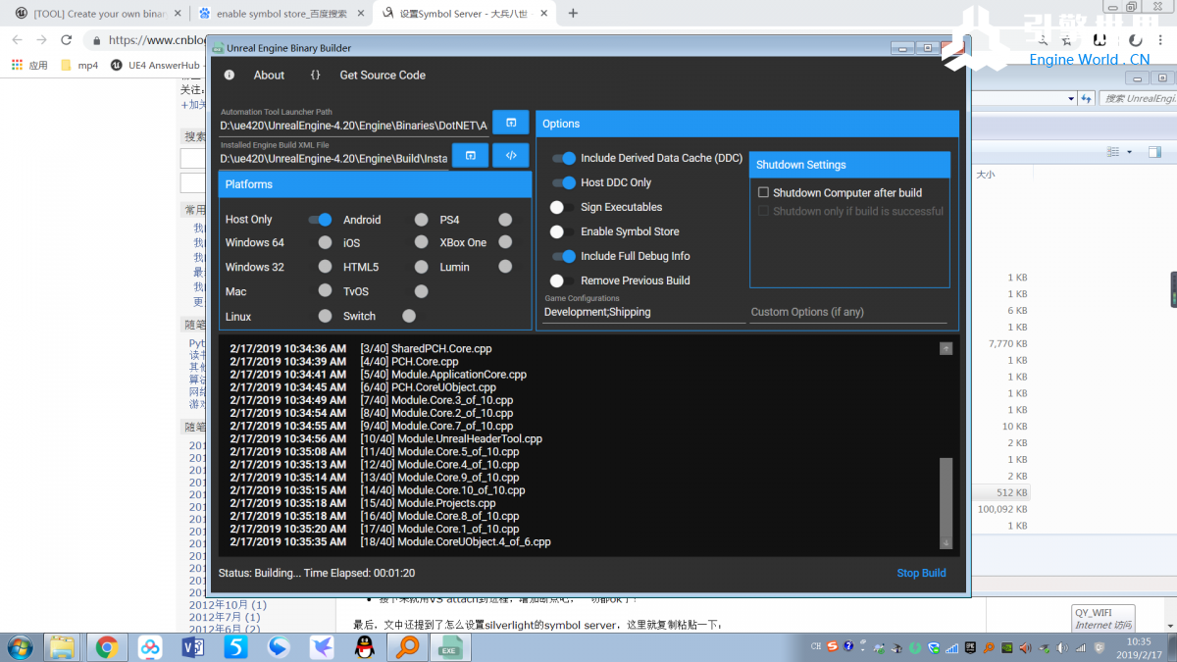
Task: Switch to Chrome from the taskbar
Action: (106, 647)
